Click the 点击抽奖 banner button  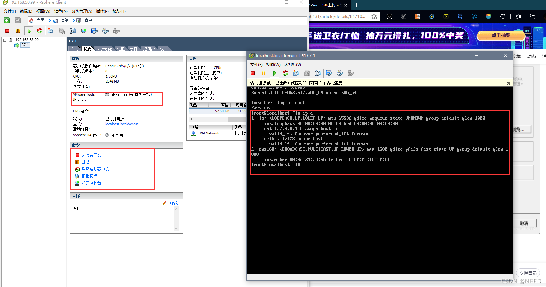point(501,35)
